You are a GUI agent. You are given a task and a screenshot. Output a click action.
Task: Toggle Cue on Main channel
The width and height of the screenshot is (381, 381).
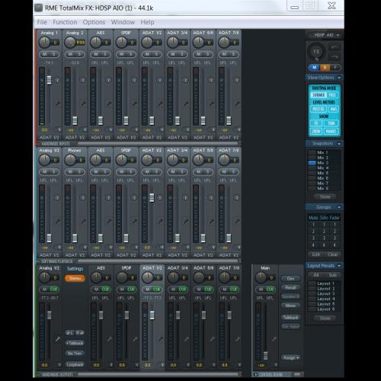pos(270,290)
